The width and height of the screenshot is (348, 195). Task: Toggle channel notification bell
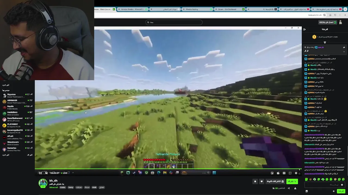255,181
